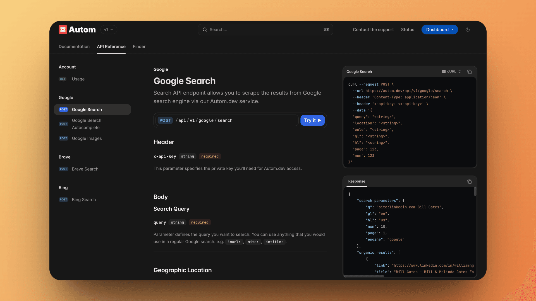Click the response vertical scrollbar
This screenshot has width=536, height=301.
(475, 191)
